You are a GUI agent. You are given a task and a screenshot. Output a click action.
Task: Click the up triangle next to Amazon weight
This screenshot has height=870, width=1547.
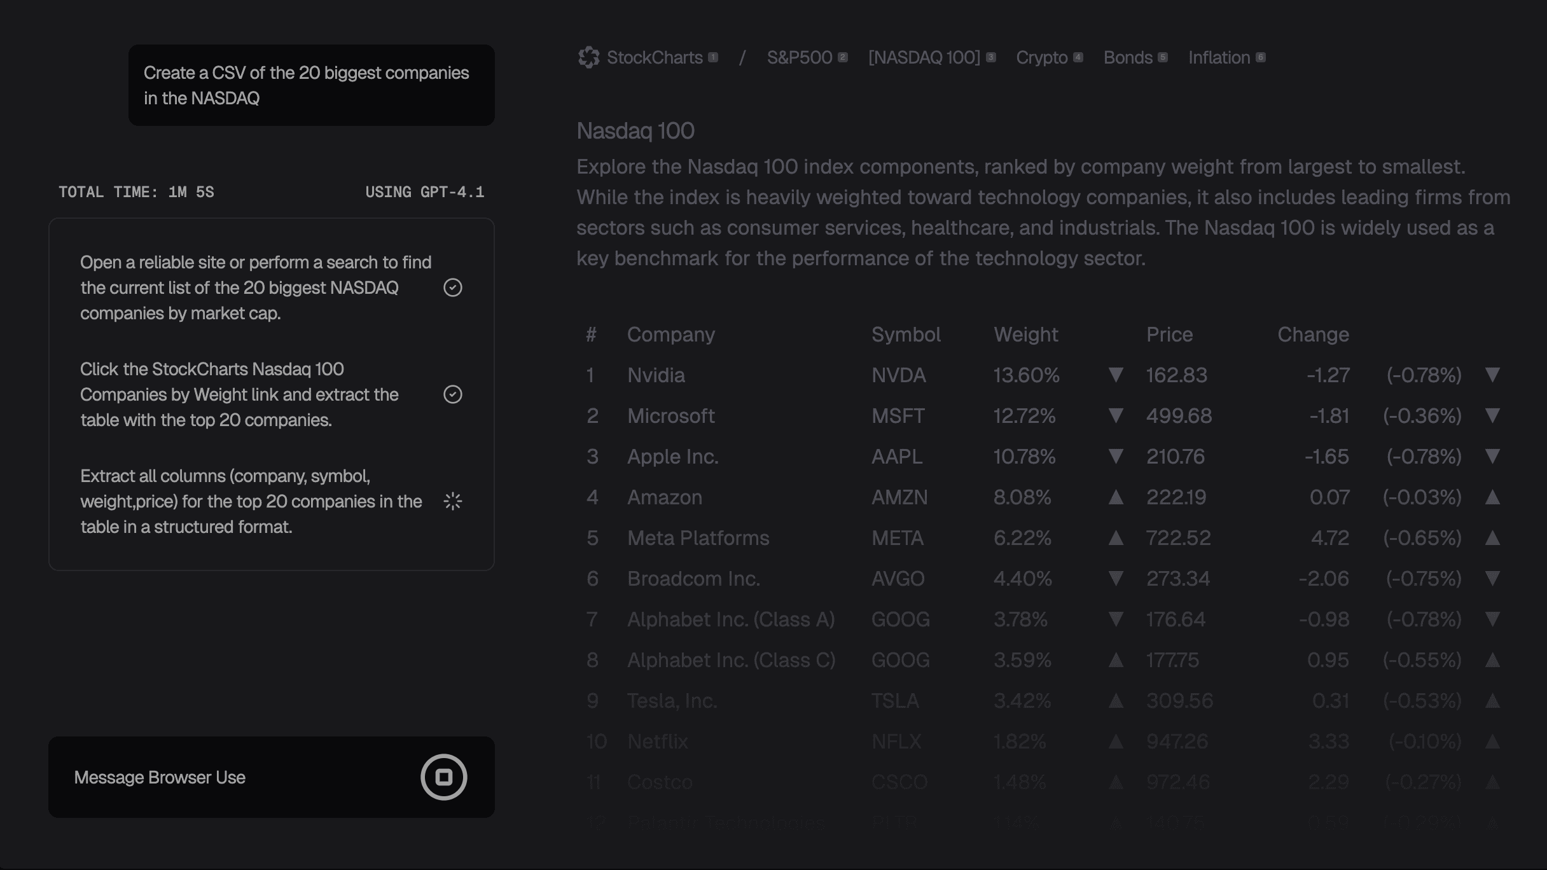(1115, 497)
